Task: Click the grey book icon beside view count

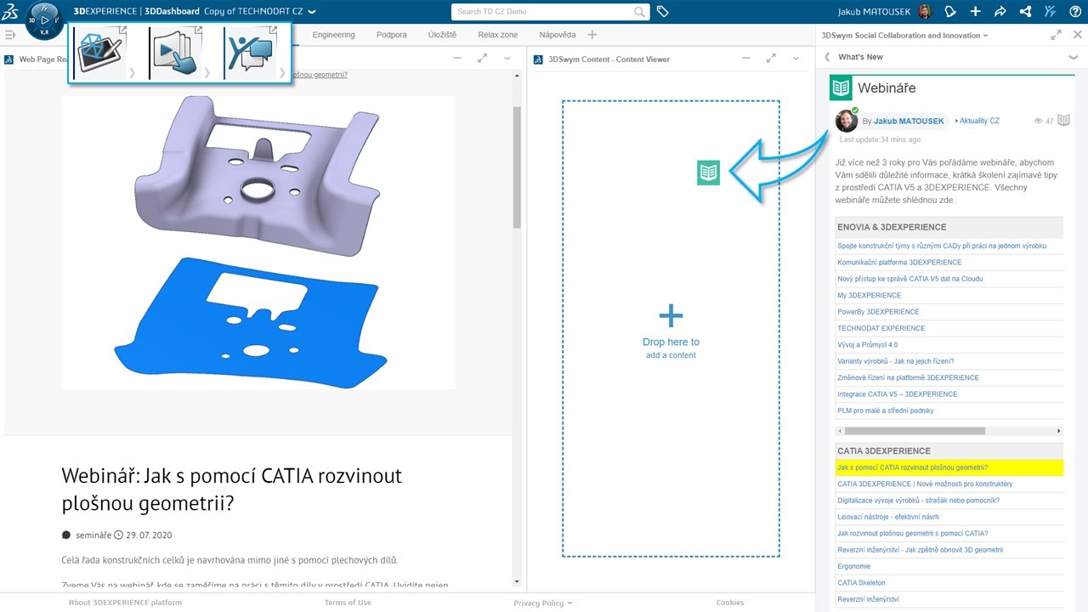Action: click(x=1063, y=121)
